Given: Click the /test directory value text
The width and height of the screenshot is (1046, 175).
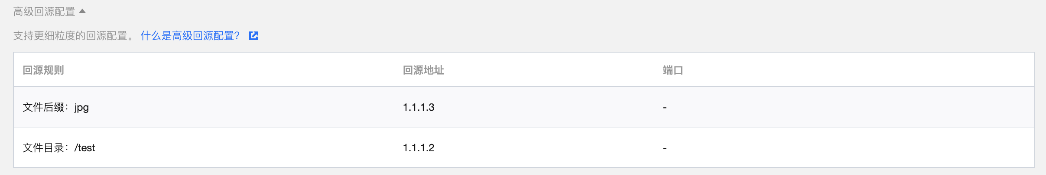Looking at the screenshot, I should coord(84,148).
